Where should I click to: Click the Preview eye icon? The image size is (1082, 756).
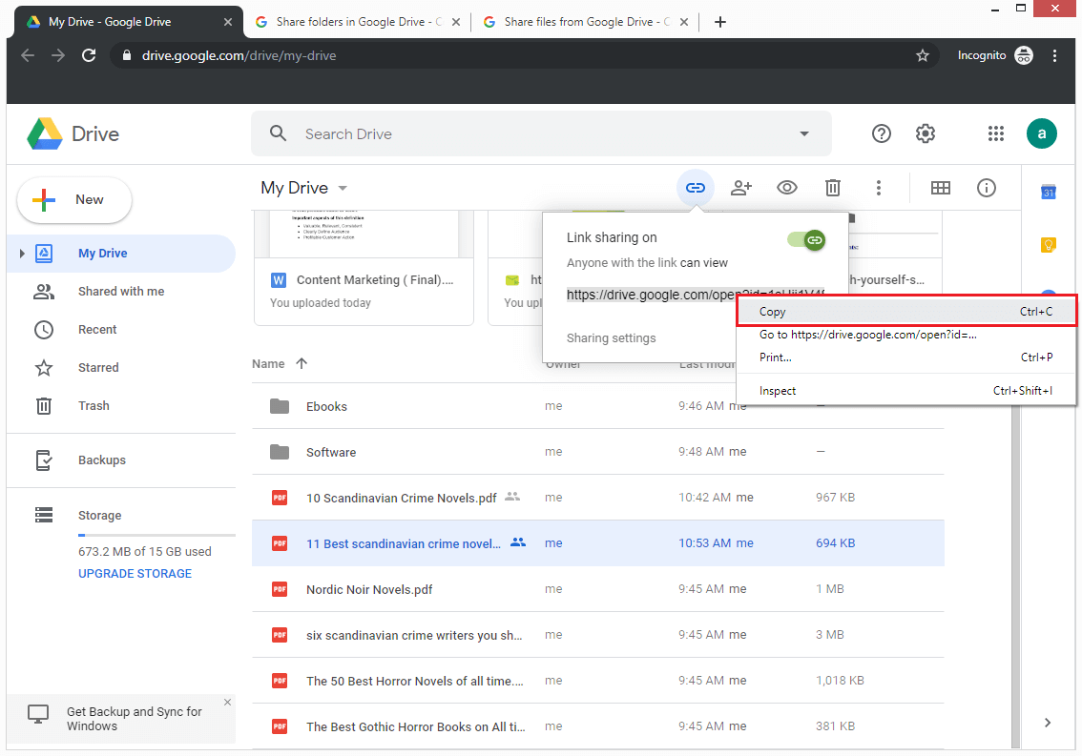point(786,188)
